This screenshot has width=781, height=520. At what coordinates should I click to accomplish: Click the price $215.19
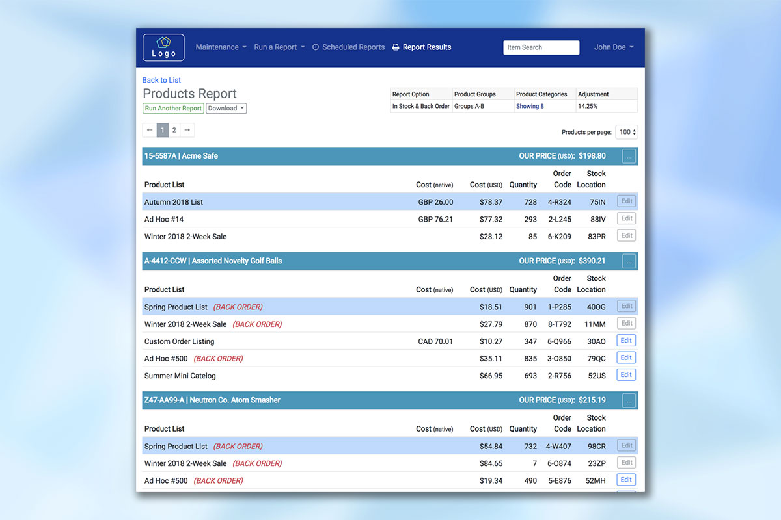point(592,400)
